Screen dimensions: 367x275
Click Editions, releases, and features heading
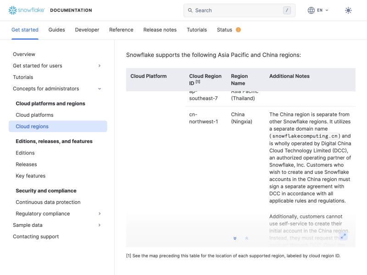click(x=54, y=141)
